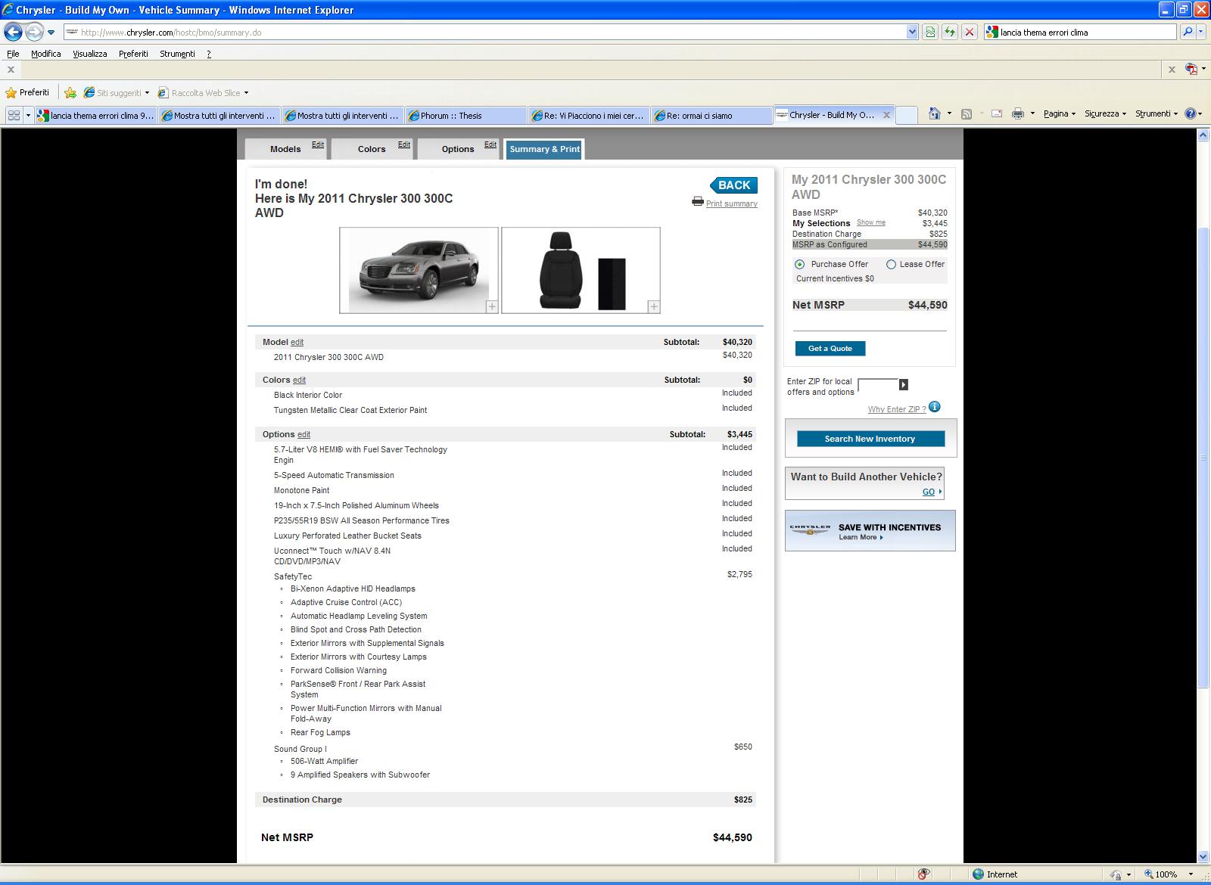Screen dimensions: 1211x885
Task: Switch to Phorum :: Thesis tab
Action: (465, 116)
